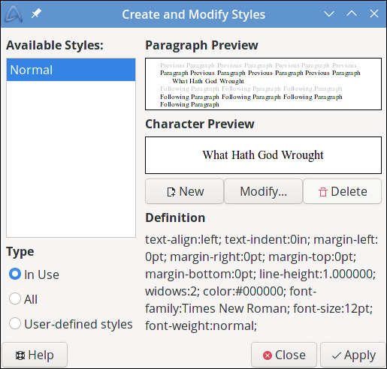The height and width of the screenshot is (369, 387).
Task: Click the Character Preview sample text
Action: point(263,155)
